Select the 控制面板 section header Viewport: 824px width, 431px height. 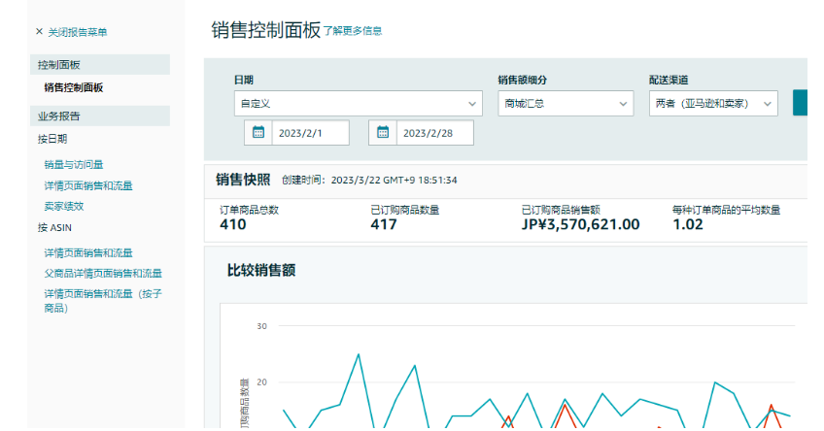(x=100, y=65)
